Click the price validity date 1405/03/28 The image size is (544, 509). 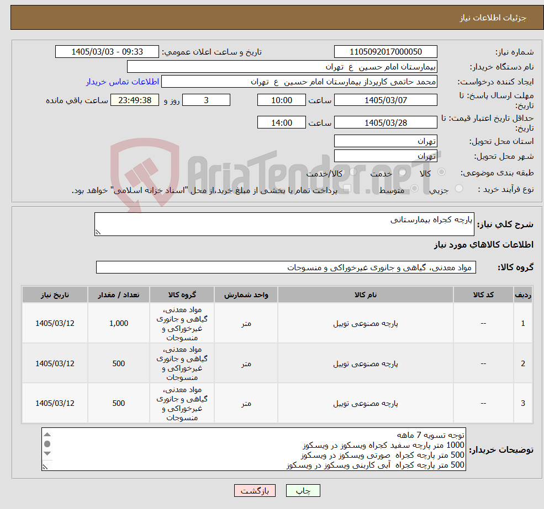(385, 122)
